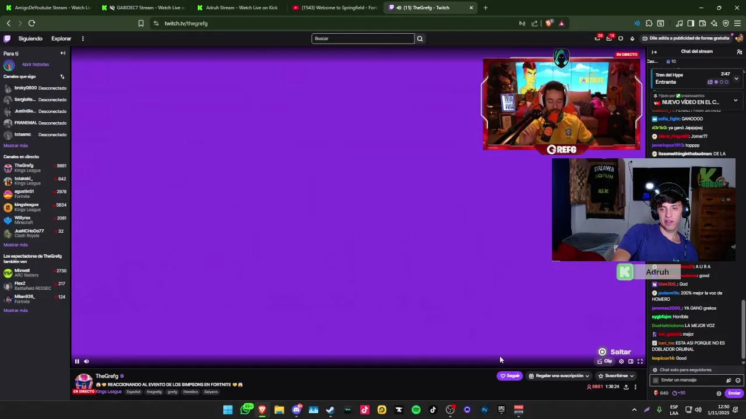This screenshot has height=419, width=746.
Task: Click the search magnifier button
Action: [x=420, y=38]
